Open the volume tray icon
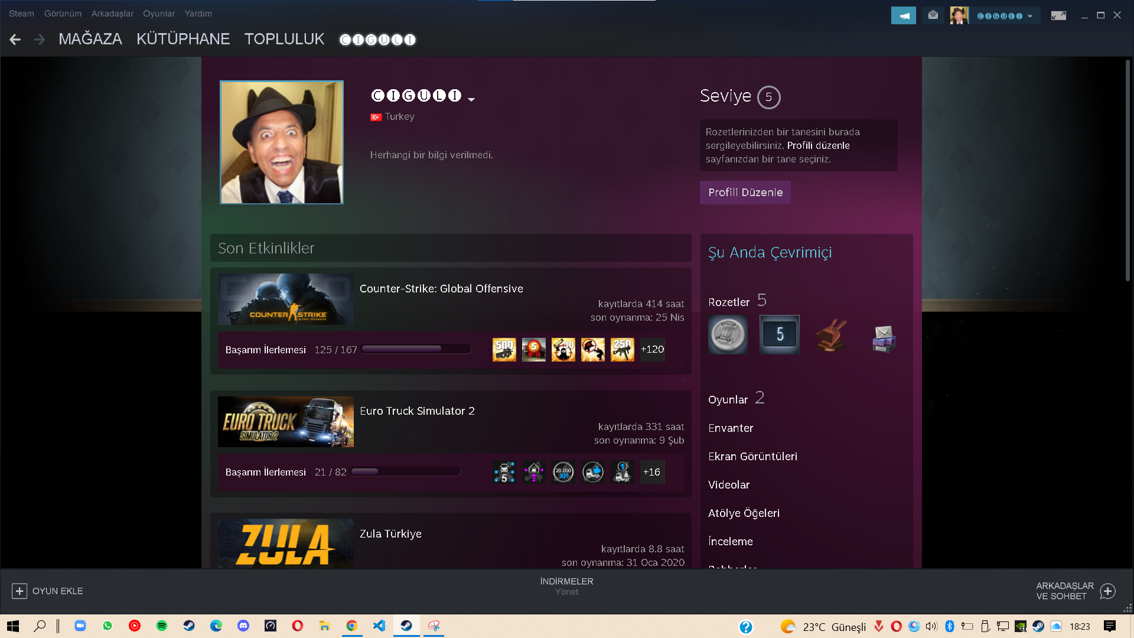The height and width of the screenshot is (638, 1134). (931, 626)
